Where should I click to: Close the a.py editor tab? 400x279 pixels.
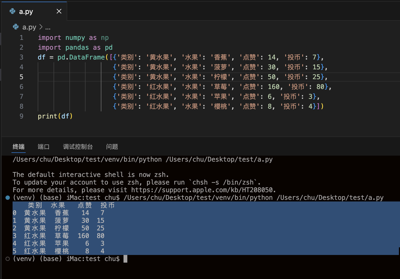tap(59, 11)
